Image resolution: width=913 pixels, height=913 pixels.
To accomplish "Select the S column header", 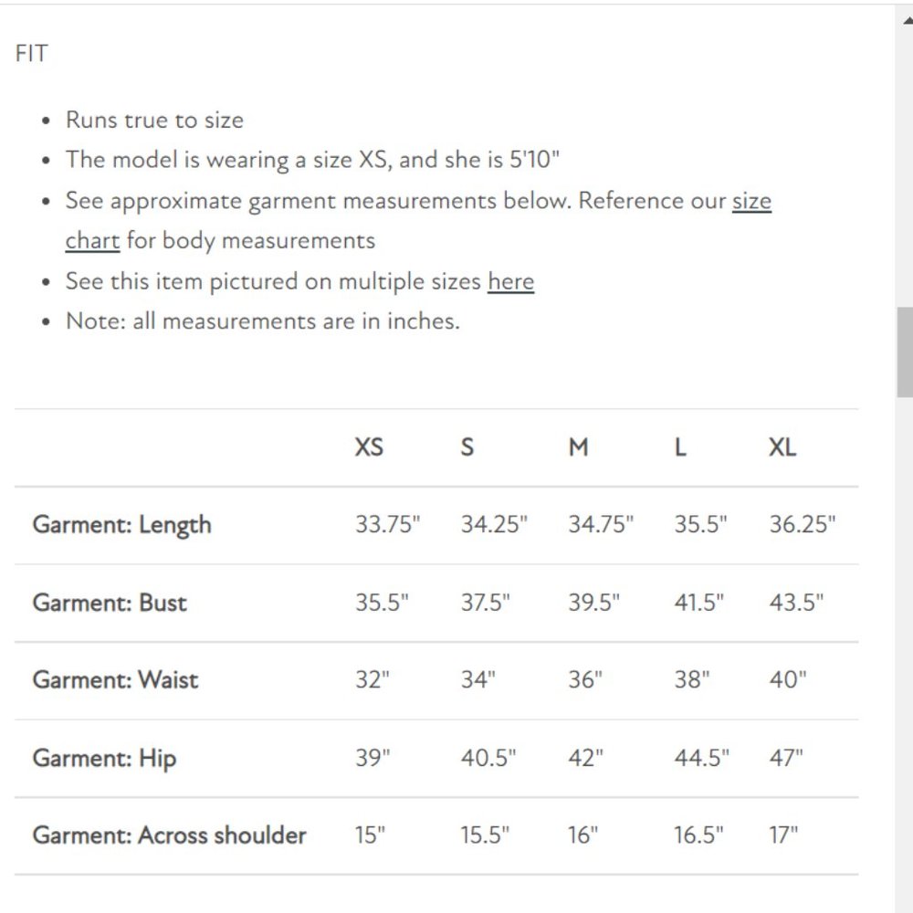I will (x=467, y=447).
